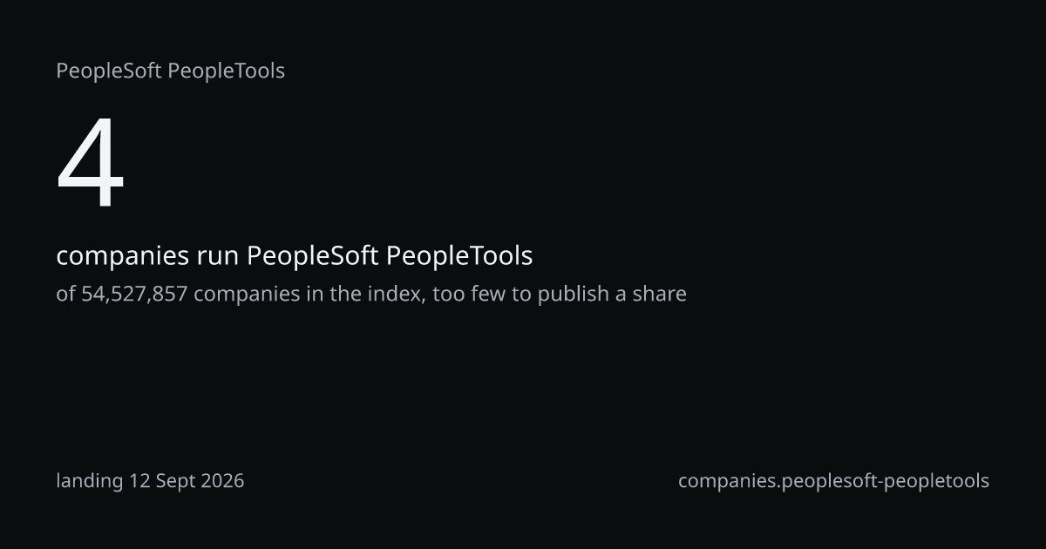
Task: Open the companies.peoplesoft-peopletools link
Action: [833, 481]
